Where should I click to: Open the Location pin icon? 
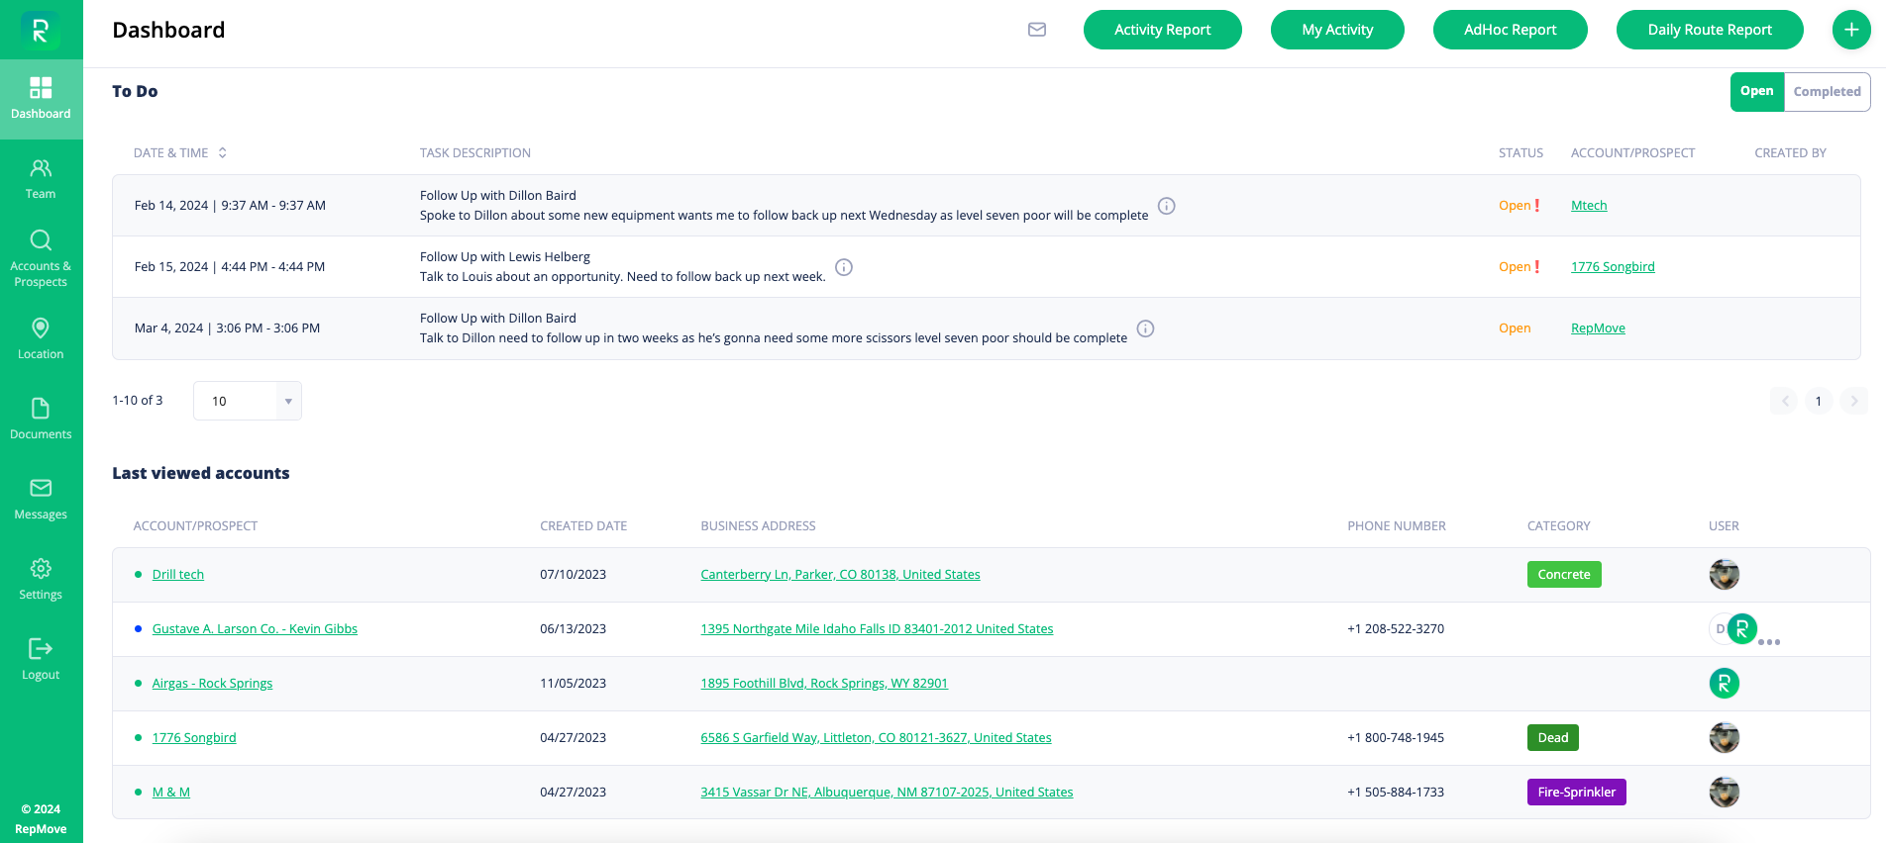tap(41, 328)
